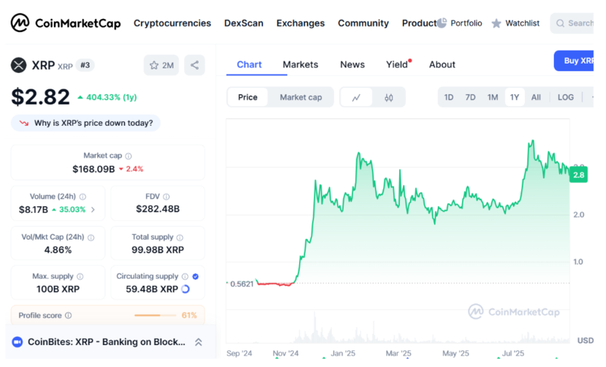Click the Buy XRP button
Screen dimensions: 606x367
[576, 61]
